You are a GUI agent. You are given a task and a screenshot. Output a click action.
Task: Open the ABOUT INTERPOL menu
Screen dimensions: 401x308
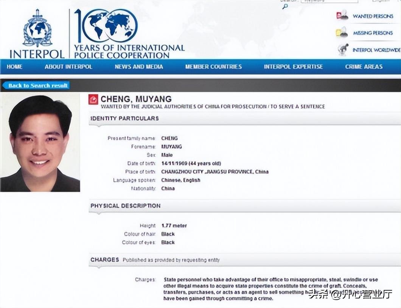68,67
